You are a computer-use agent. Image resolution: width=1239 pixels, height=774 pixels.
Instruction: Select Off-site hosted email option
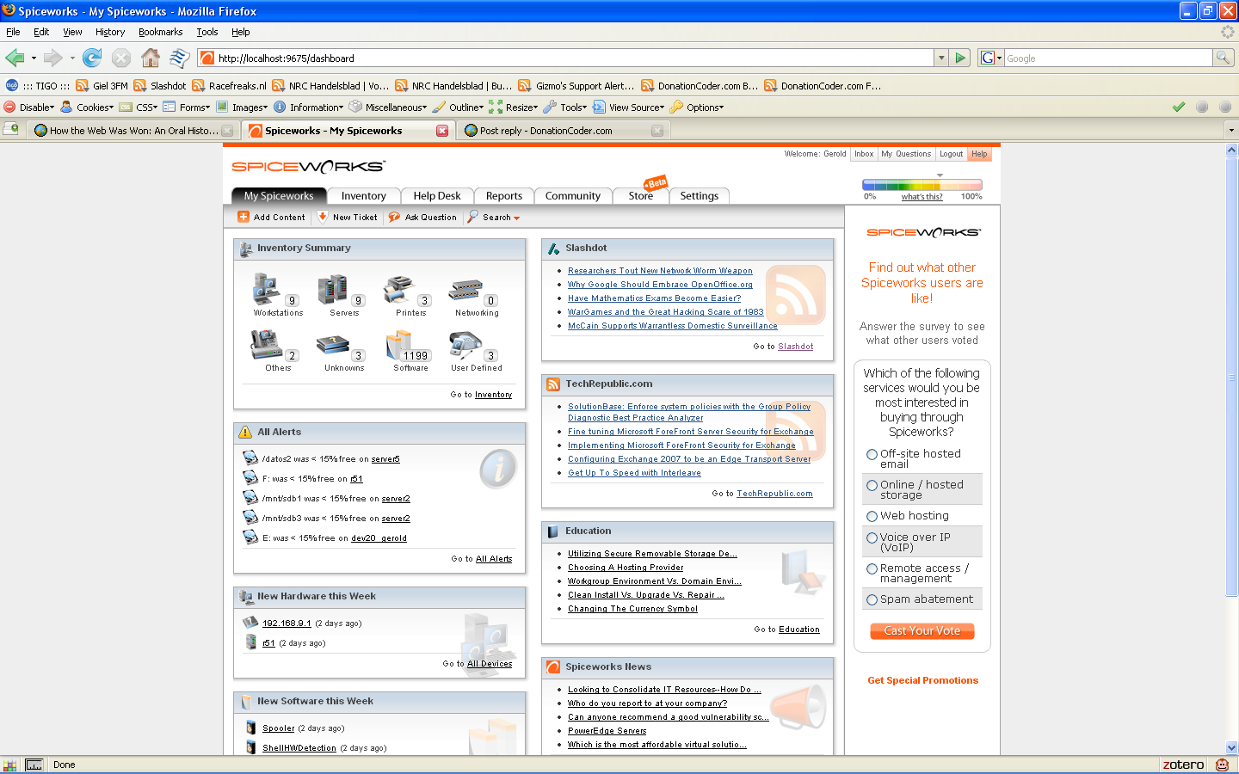point(872,454)
